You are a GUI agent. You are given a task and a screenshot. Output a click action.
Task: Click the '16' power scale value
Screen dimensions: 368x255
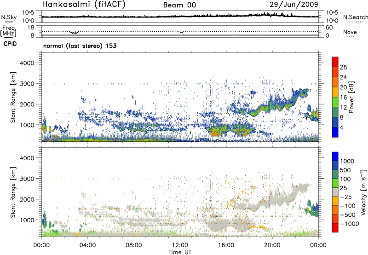click(x=343, y=98)
